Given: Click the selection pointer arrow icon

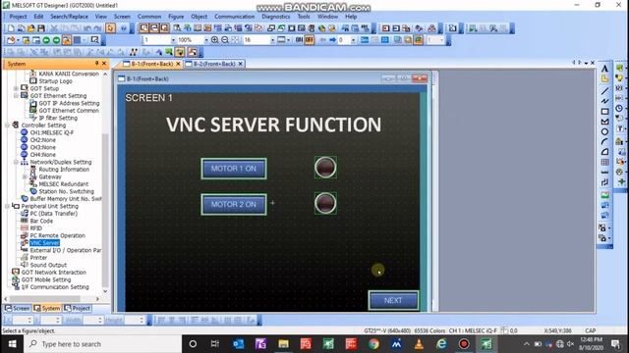Looking at the screenshot, I should coord(110,28).
